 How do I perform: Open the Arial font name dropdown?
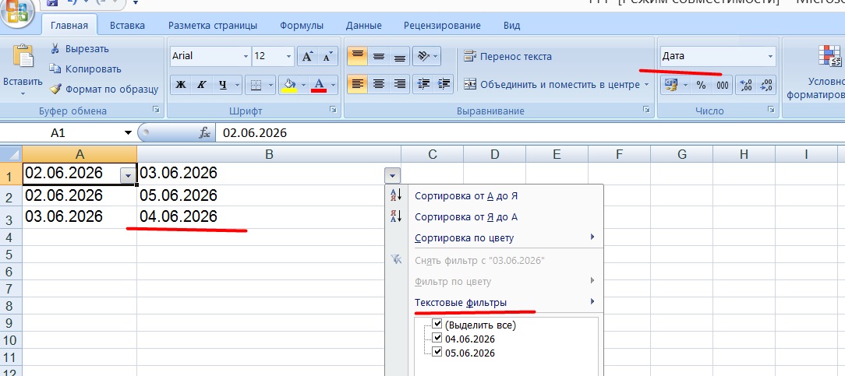click(246, 56)
